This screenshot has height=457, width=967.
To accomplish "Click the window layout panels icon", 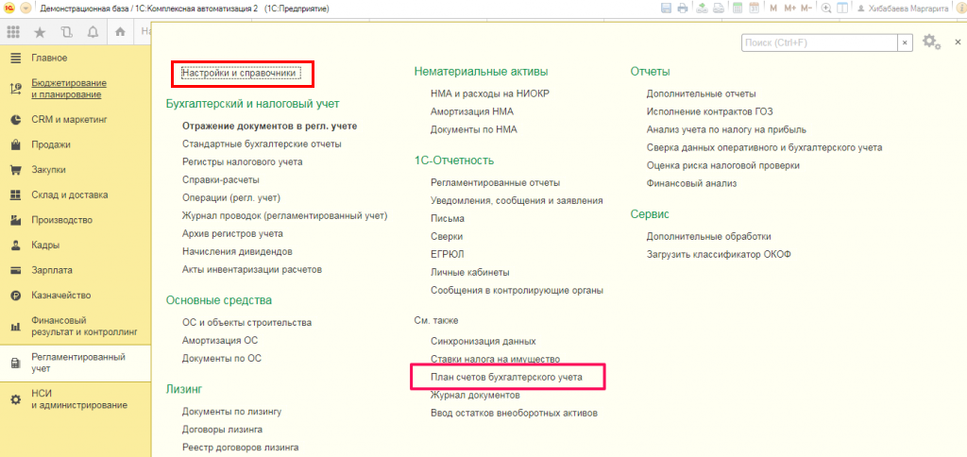I will 841,8.
